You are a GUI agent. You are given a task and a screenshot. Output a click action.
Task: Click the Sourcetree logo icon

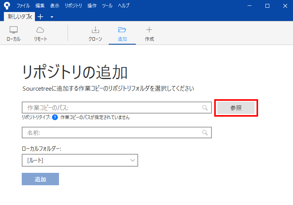pos(7,5)
